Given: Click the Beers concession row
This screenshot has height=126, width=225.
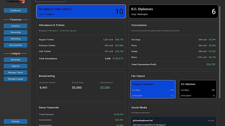Looking at the screenshot, I should point(173,57).
